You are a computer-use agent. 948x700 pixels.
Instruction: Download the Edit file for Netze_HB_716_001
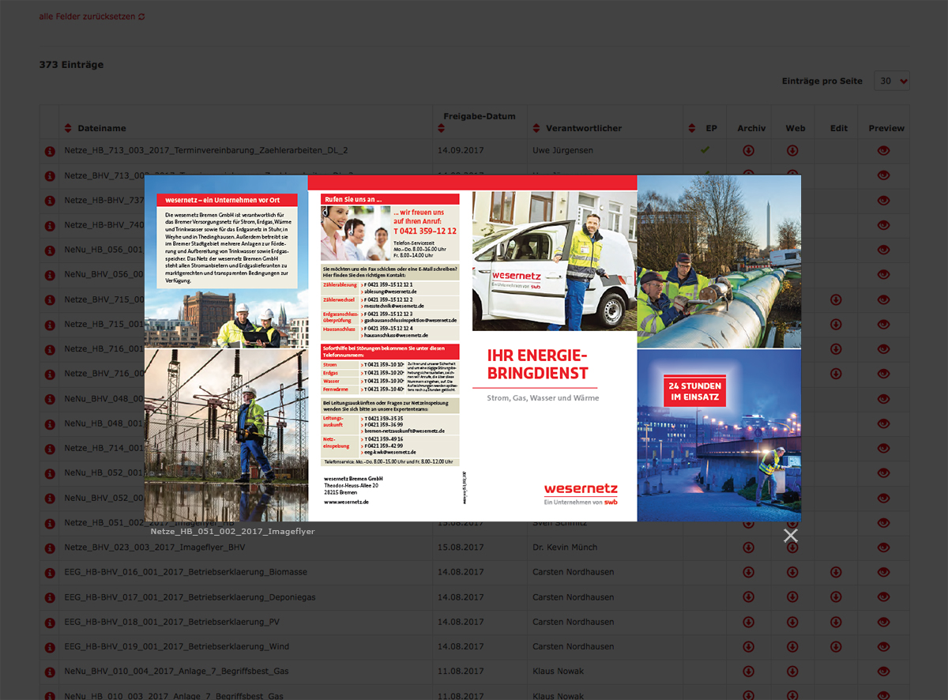coord(836,349)
